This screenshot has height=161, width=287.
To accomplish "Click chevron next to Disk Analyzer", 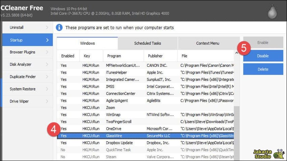I will click(x=47, y=64).
